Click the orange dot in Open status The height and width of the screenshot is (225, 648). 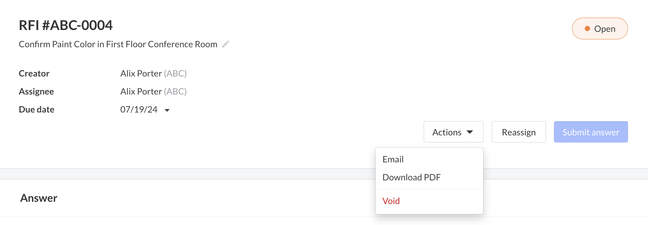click(587, 28)
